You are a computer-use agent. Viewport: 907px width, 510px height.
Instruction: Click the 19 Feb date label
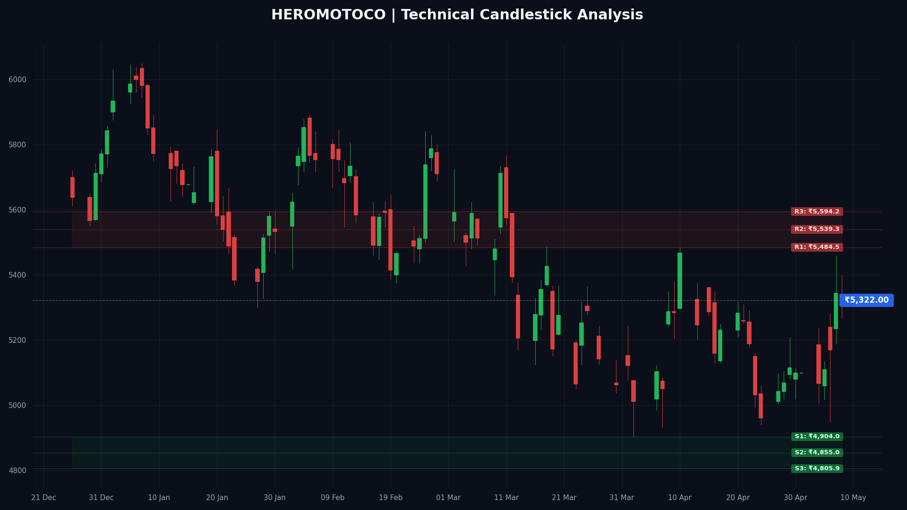tap(391, 498)
